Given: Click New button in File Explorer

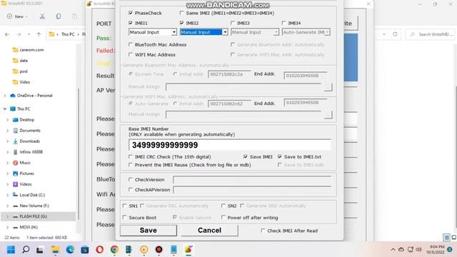Looking at the screenshot, I should pos(17,16).
